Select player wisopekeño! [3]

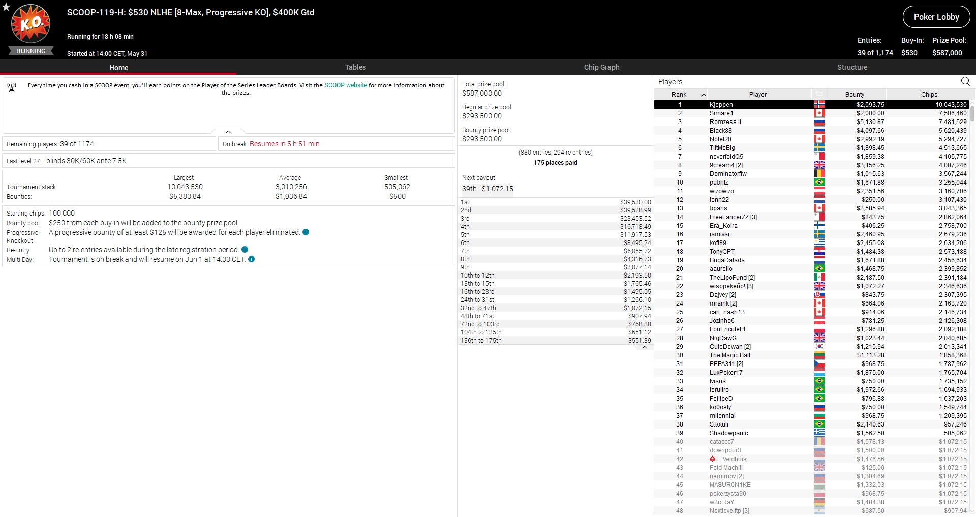coord(811,286)
